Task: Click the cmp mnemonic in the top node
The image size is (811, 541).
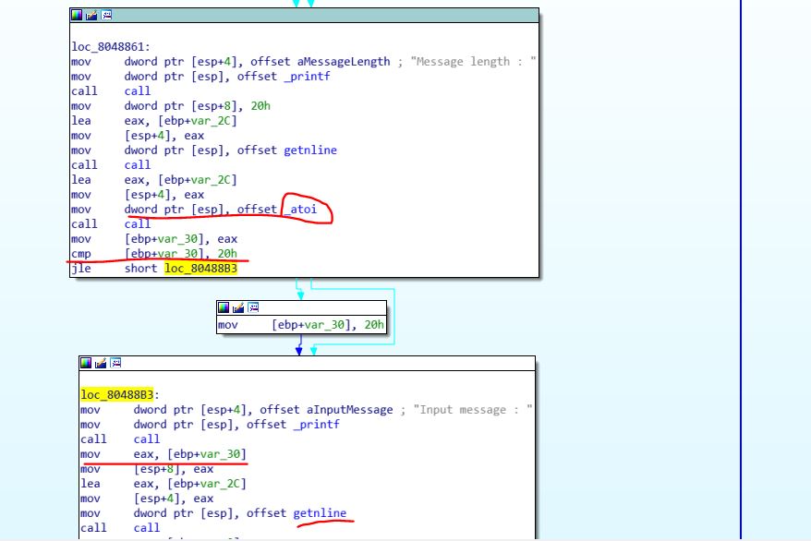Action: tap(81, 254)
